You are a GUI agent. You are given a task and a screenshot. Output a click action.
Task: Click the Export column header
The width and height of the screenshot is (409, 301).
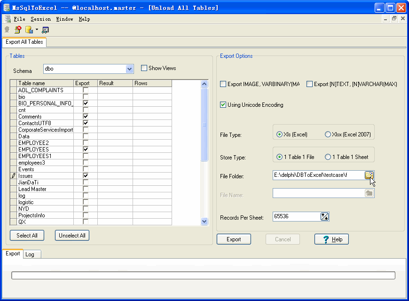[x=86, y=83]
